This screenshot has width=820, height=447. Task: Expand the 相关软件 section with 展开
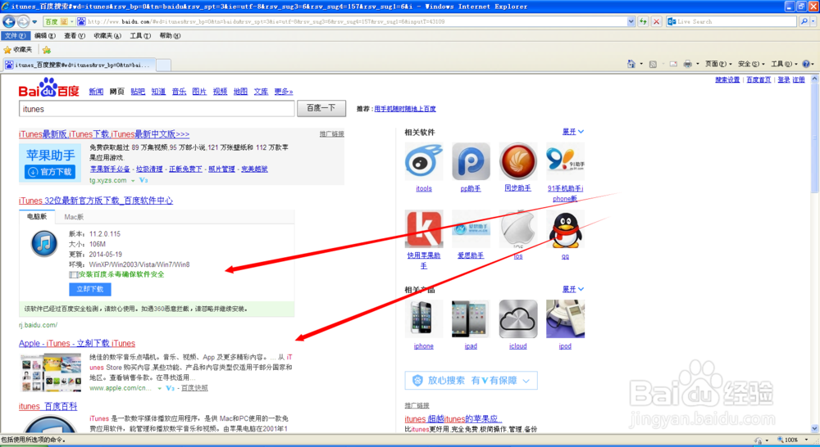point(572,132)
